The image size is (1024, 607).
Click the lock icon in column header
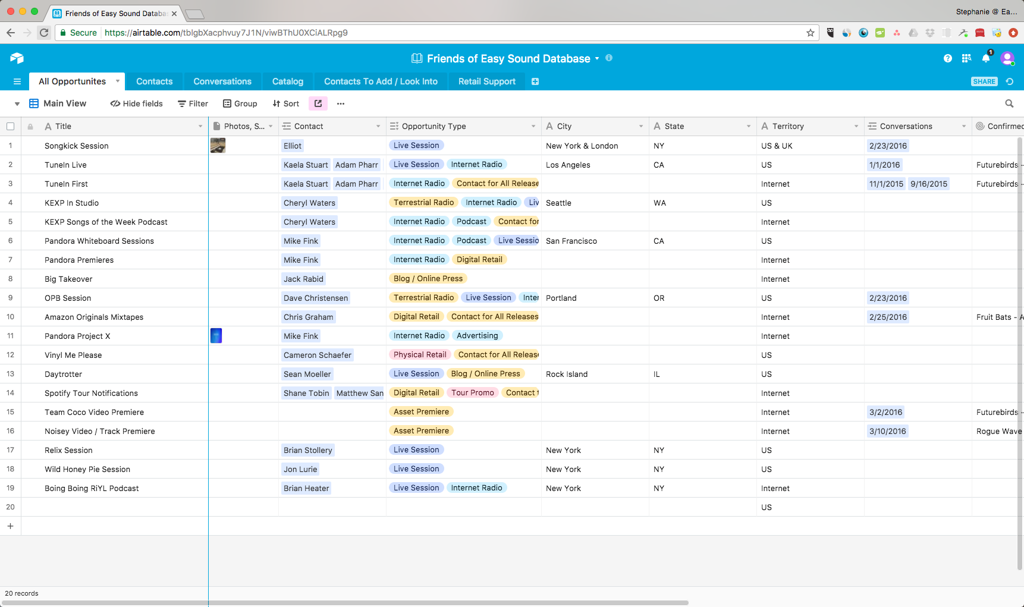pyautogui.click(x=30, y=127)
